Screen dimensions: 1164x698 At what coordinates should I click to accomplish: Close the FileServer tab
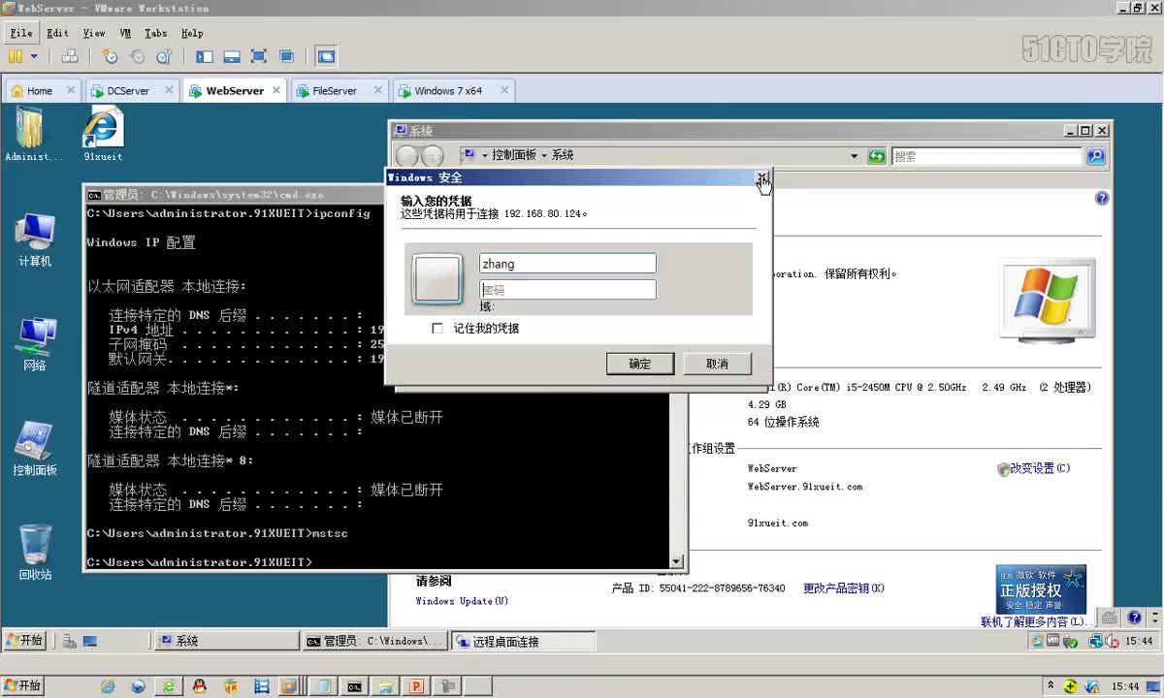[377, 90]
